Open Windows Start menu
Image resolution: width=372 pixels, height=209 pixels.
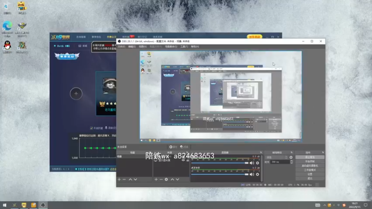pos(4,205)
